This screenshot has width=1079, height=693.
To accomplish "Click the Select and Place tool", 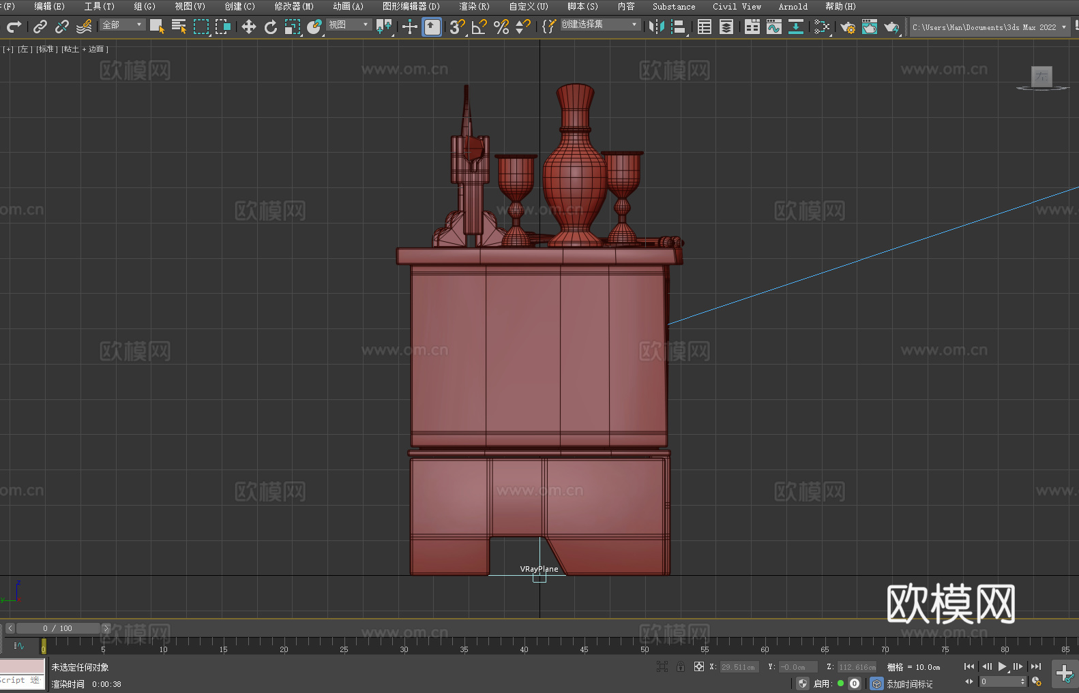I will coord(314,27).
